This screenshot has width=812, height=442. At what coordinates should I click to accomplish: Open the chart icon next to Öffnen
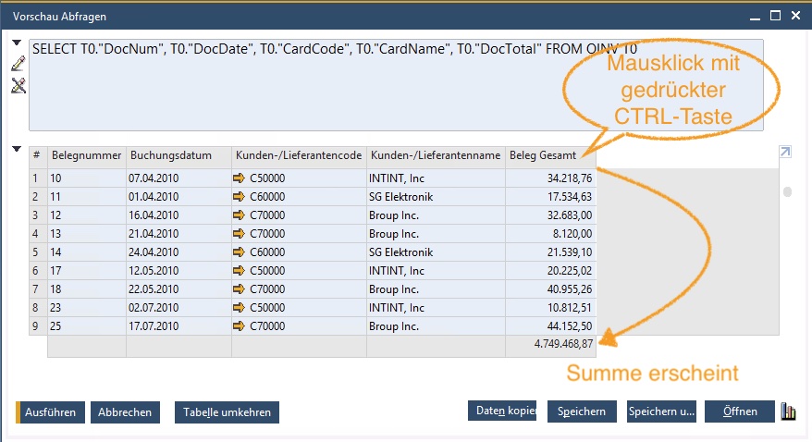click(x=789, y=411)
